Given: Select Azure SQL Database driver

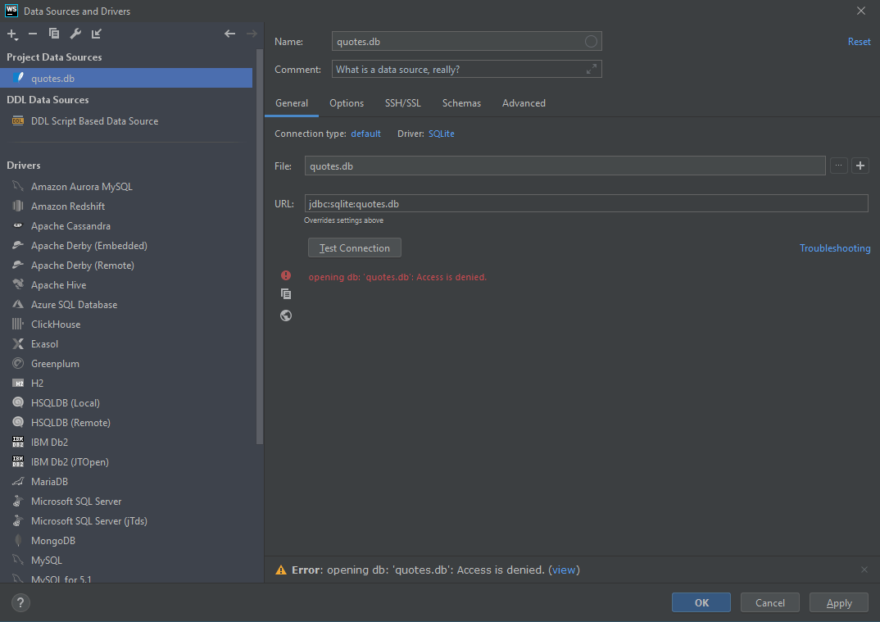Looking at the screenshot, I should 126,304.
